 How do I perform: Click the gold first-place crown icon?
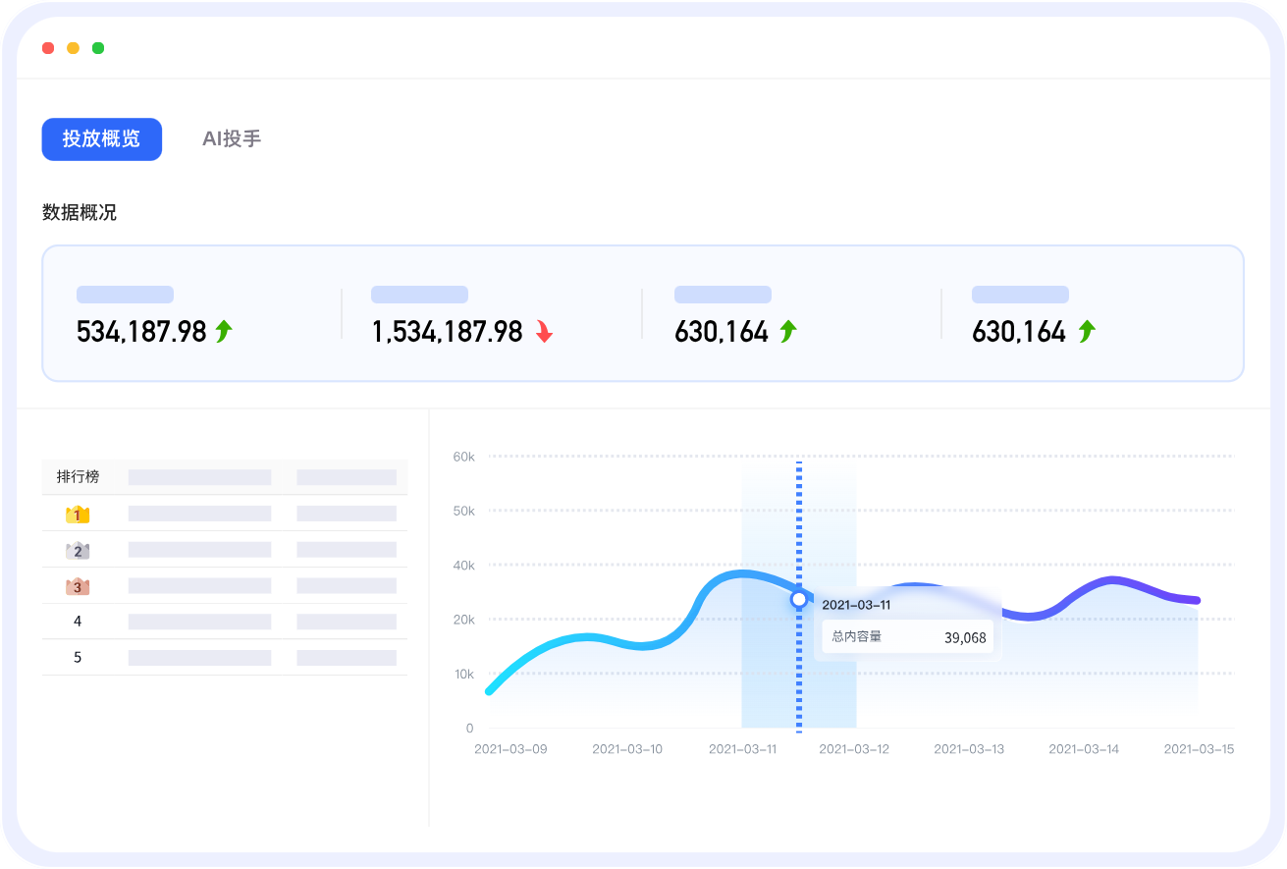click(78, 514)
